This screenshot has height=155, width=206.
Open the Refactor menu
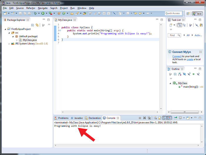point(31,8)
